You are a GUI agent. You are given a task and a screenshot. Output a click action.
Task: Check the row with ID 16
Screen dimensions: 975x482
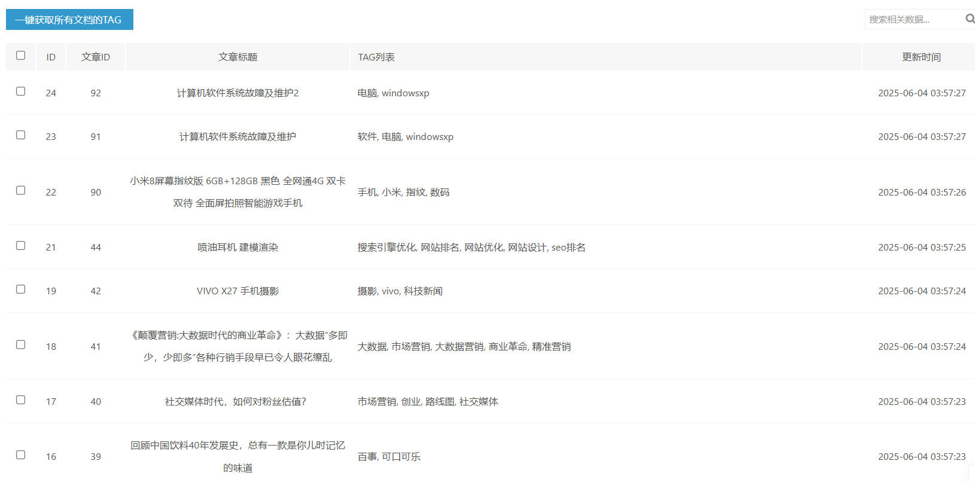[x=21, y=455]
